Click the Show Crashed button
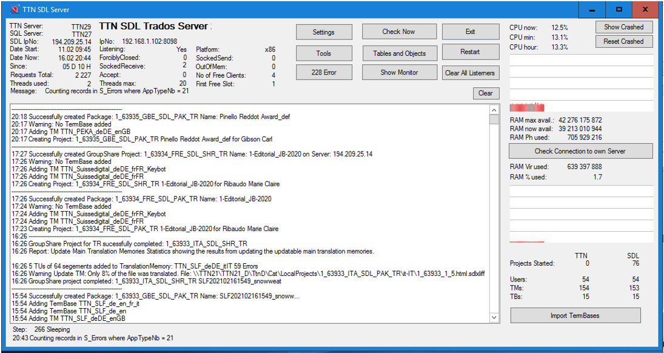Viewport: 664px width, 353px height. pos(623,27)
